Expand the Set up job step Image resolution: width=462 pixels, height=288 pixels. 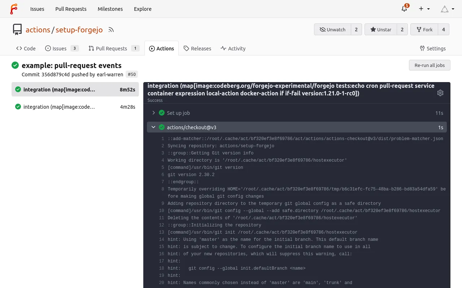pos(154,113)
